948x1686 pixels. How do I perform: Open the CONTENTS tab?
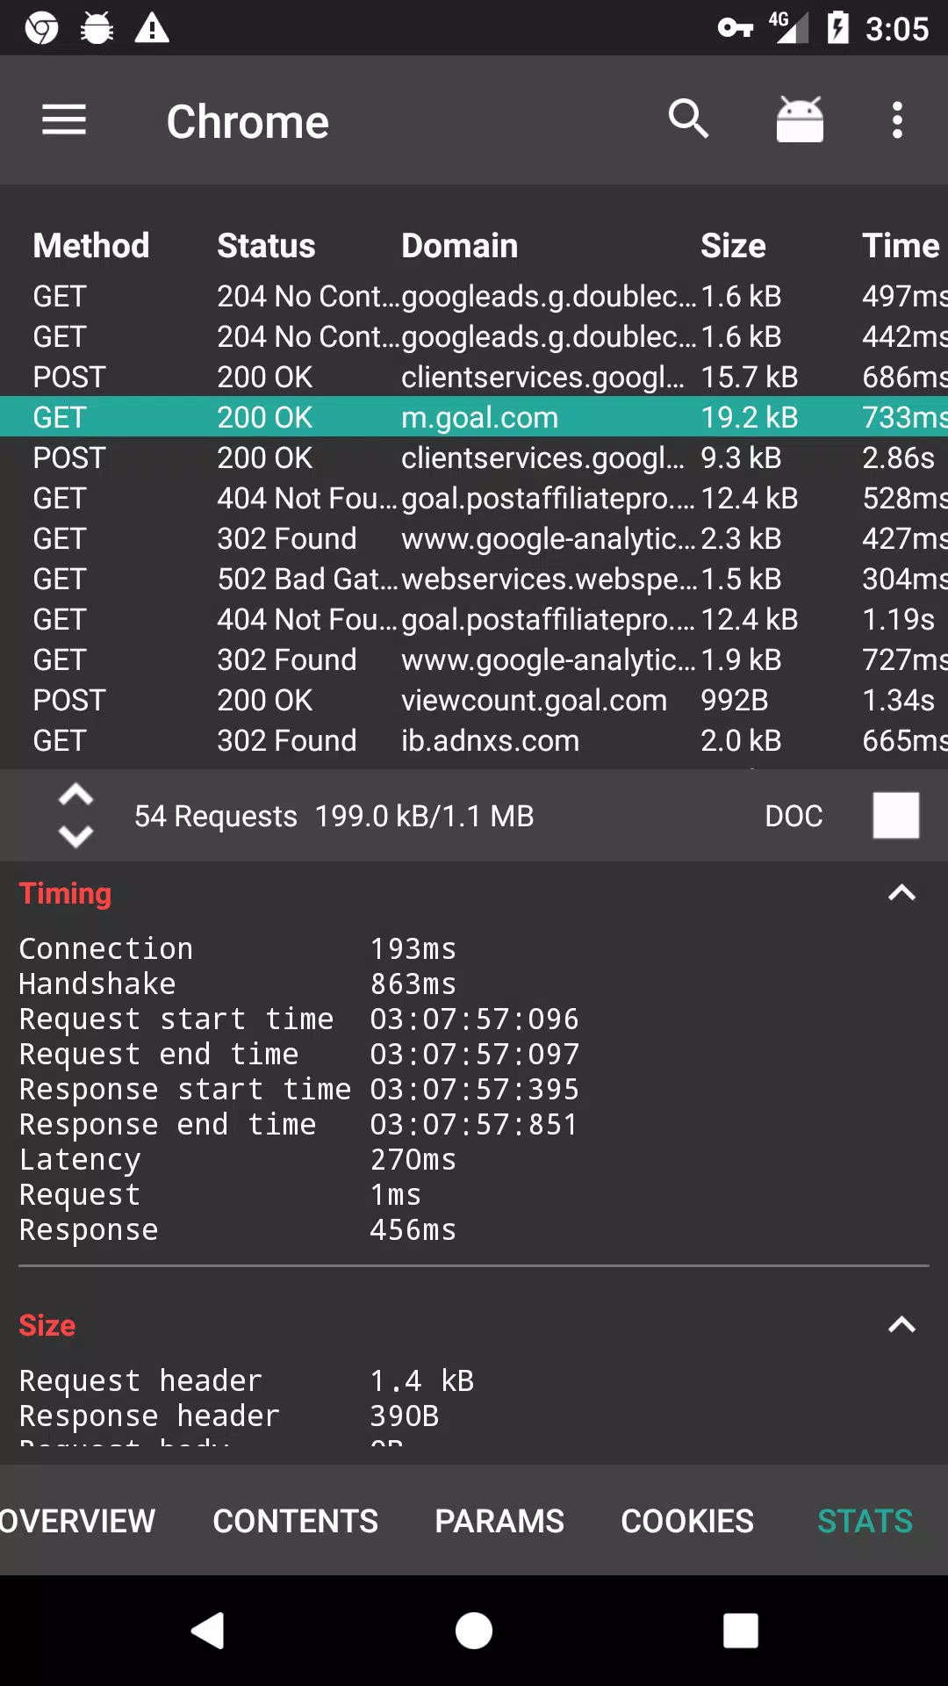coord(296,1521)
